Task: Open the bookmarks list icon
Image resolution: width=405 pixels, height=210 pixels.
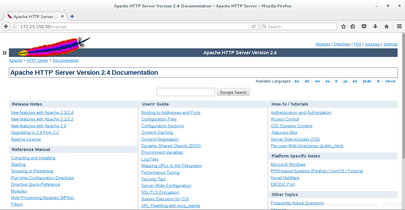Action: coord(353,26)
